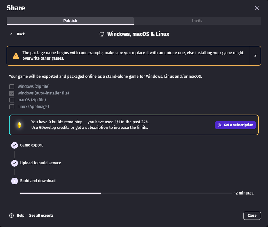Click the "Build and download" step label
Image resolution: width=268 pixels, height=227 pixels.
coord(38,181)
